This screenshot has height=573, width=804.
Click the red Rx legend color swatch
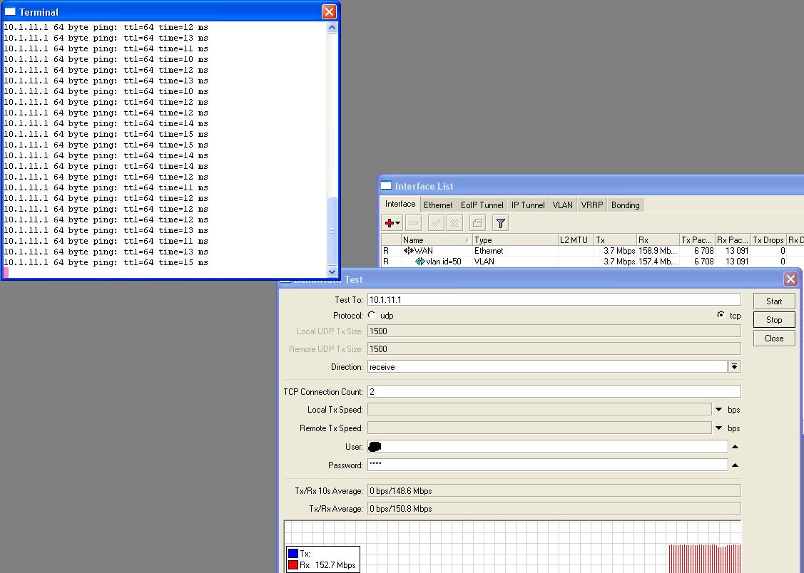[x=293, y=565]
